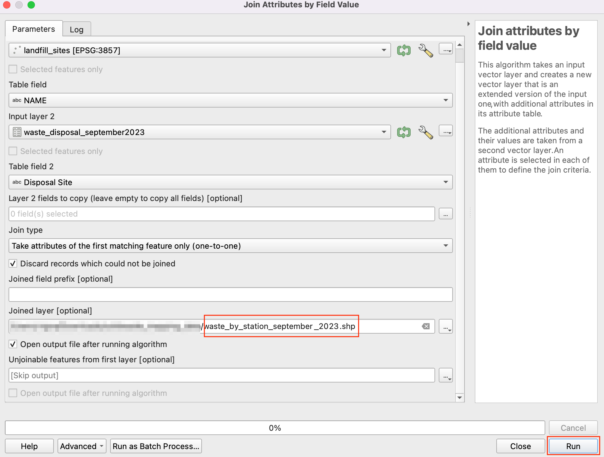Viewport: 604px width, 457px height.
Task: Clear the Joined layer output path
Action: point(426,326)
